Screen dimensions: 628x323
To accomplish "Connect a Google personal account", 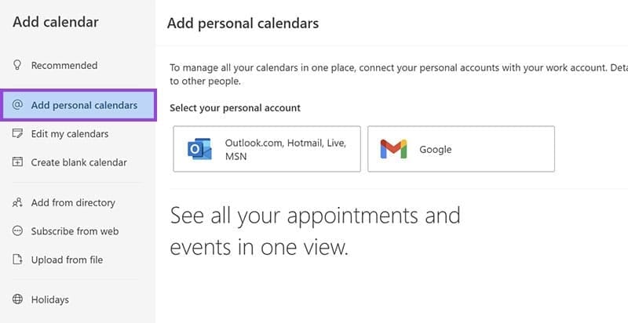I will [461, 149].
